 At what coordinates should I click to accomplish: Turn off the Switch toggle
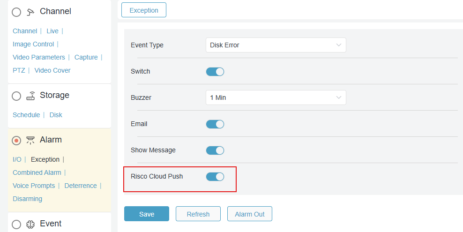click(215, 72)
